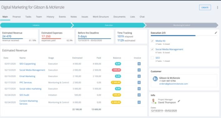Open the SEO Audit link
Viewport: 221px width, 118px height.
click(24, 95)
